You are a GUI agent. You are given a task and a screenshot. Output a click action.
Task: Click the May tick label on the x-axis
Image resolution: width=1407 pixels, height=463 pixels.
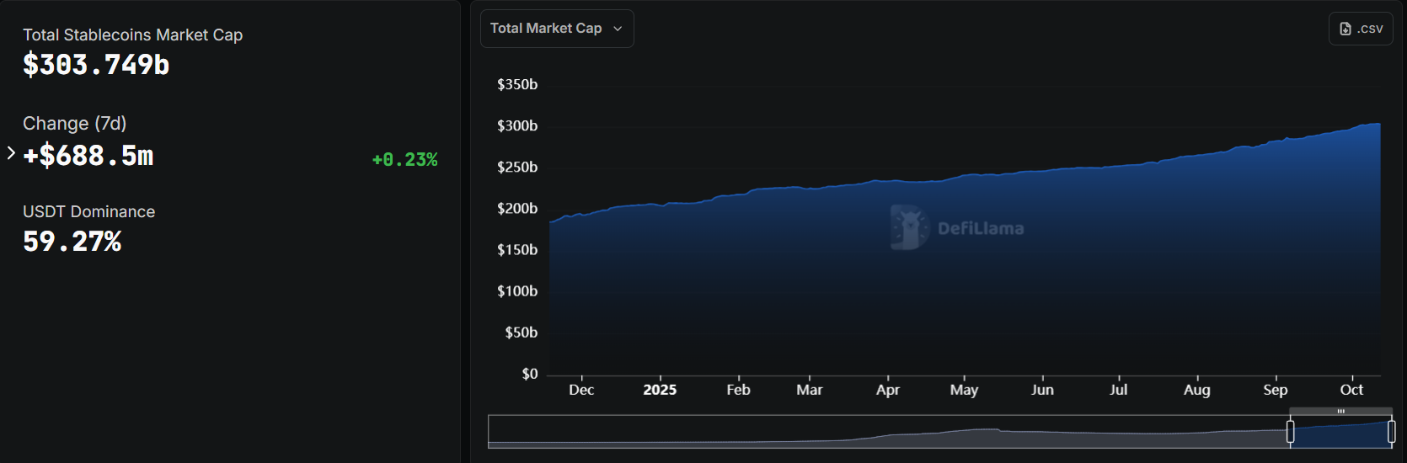pos(964,390)
